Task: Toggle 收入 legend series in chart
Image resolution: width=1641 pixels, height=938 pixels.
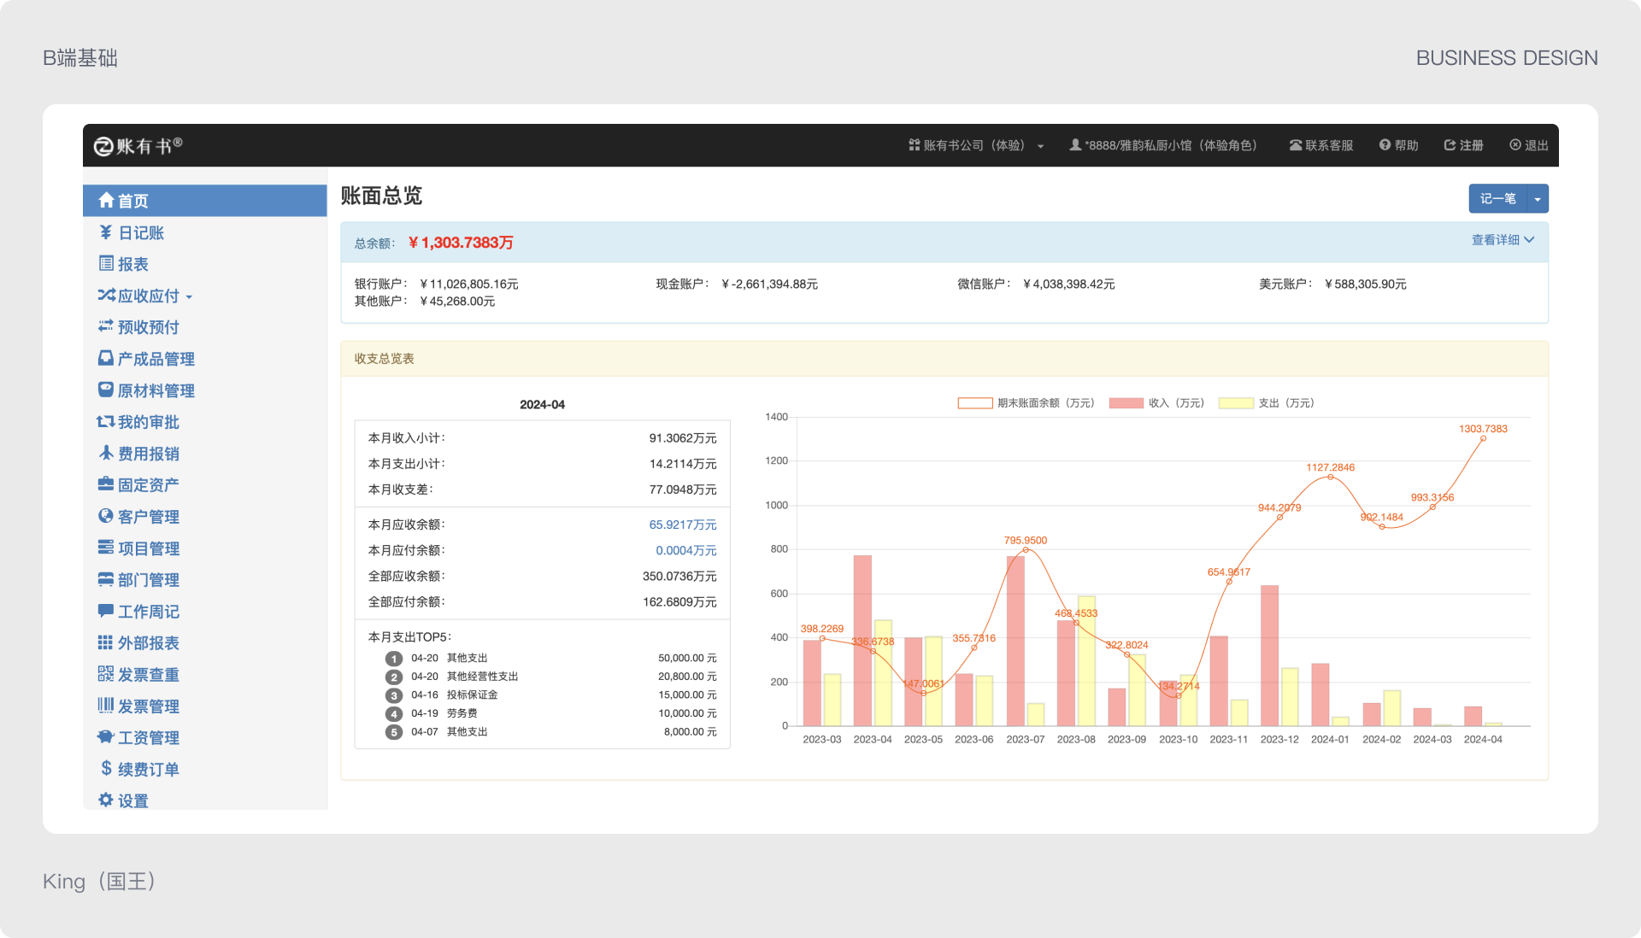Action: click(x=1126, y=403)
